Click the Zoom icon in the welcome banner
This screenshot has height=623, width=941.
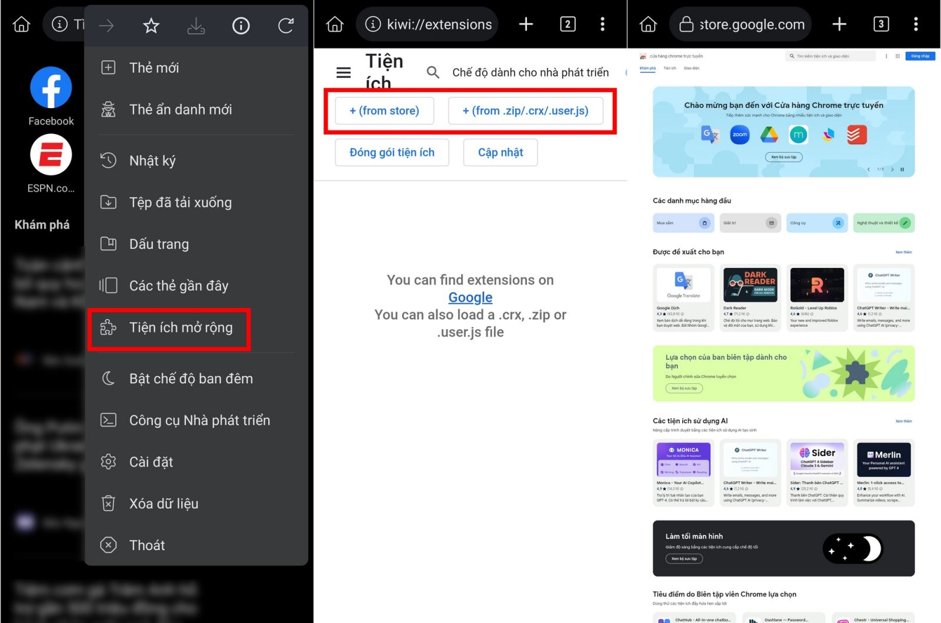click(x=740, y=135)
